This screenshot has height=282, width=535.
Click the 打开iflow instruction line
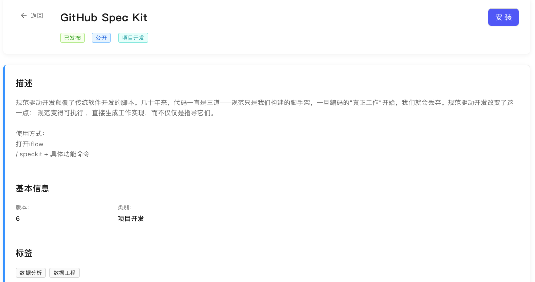pyautogui.click(x=30, y=144)
